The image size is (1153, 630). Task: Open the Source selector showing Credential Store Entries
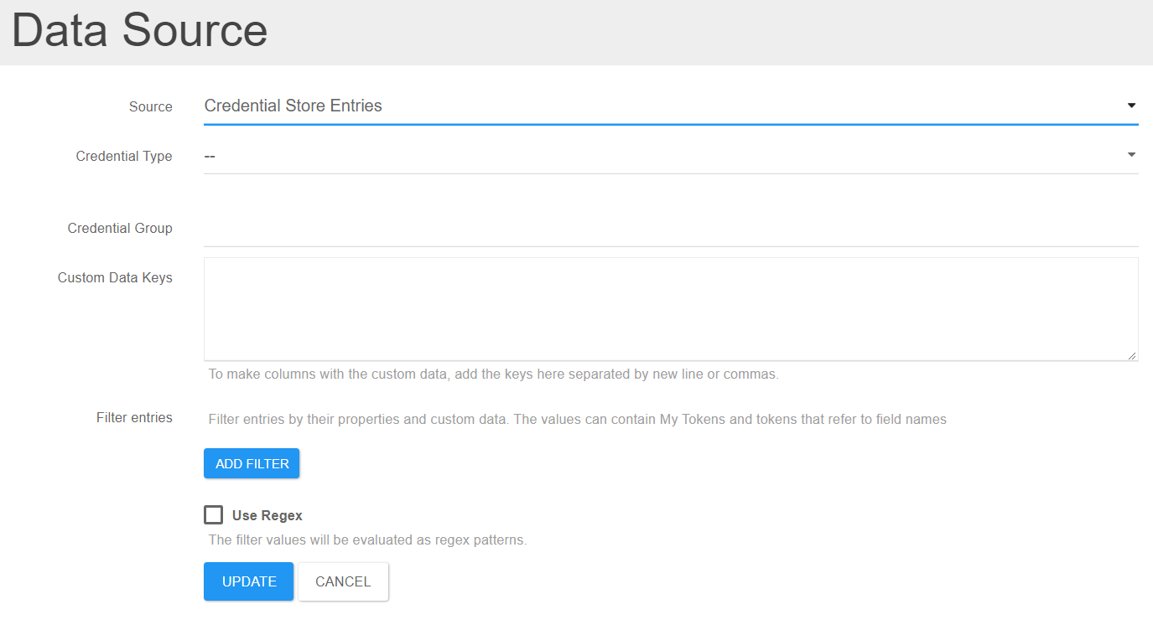coord(587,106)
